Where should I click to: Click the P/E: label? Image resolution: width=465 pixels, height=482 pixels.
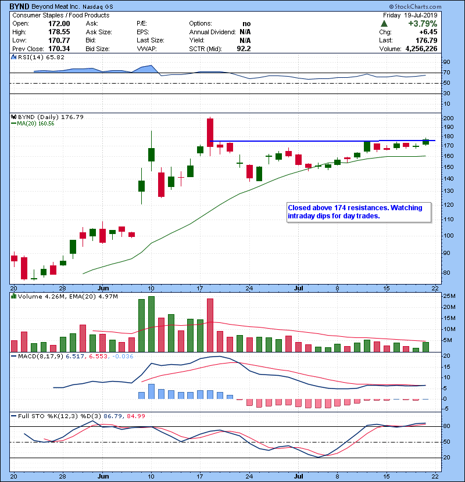click(x=142, y=24)
